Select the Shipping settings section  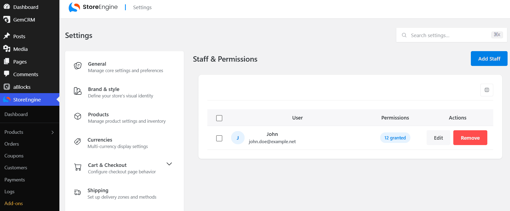tap(124, 194)
